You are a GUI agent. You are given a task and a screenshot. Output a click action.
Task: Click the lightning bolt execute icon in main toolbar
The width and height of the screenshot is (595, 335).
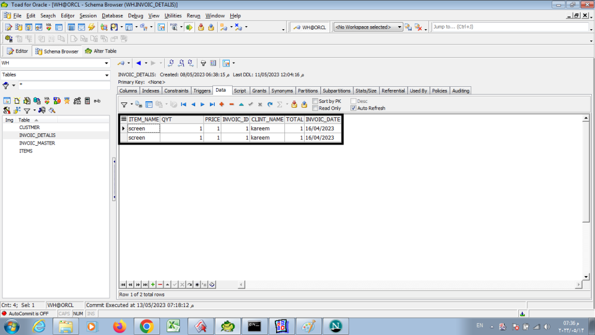point(91,27)
